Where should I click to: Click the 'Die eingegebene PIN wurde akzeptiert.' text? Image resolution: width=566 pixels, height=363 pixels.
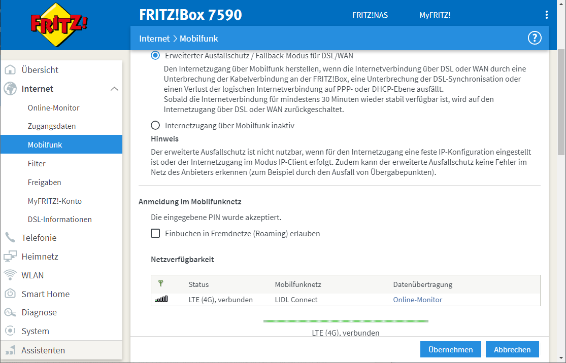click(x=216, y=217)
